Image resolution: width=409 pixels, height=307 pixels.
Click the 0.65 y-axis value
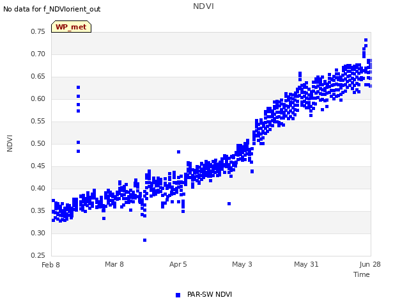(x=38, y=77)
